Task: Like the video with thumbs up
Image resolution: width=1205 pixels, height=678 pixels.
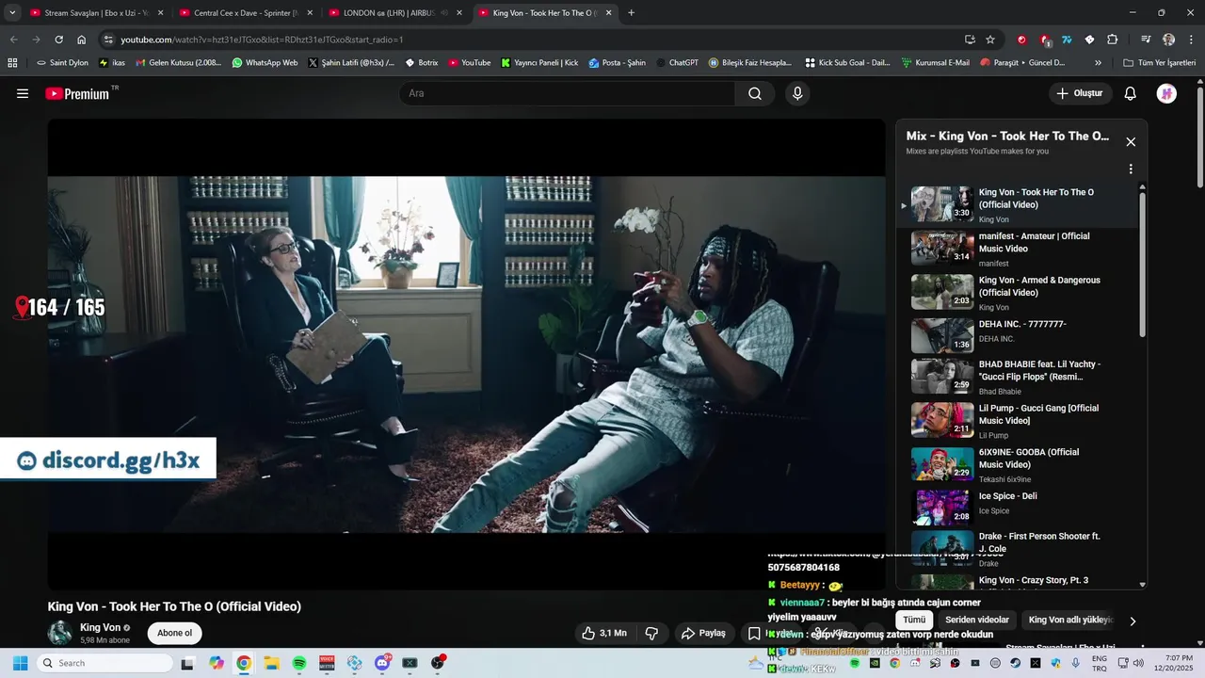Action: 604,633
